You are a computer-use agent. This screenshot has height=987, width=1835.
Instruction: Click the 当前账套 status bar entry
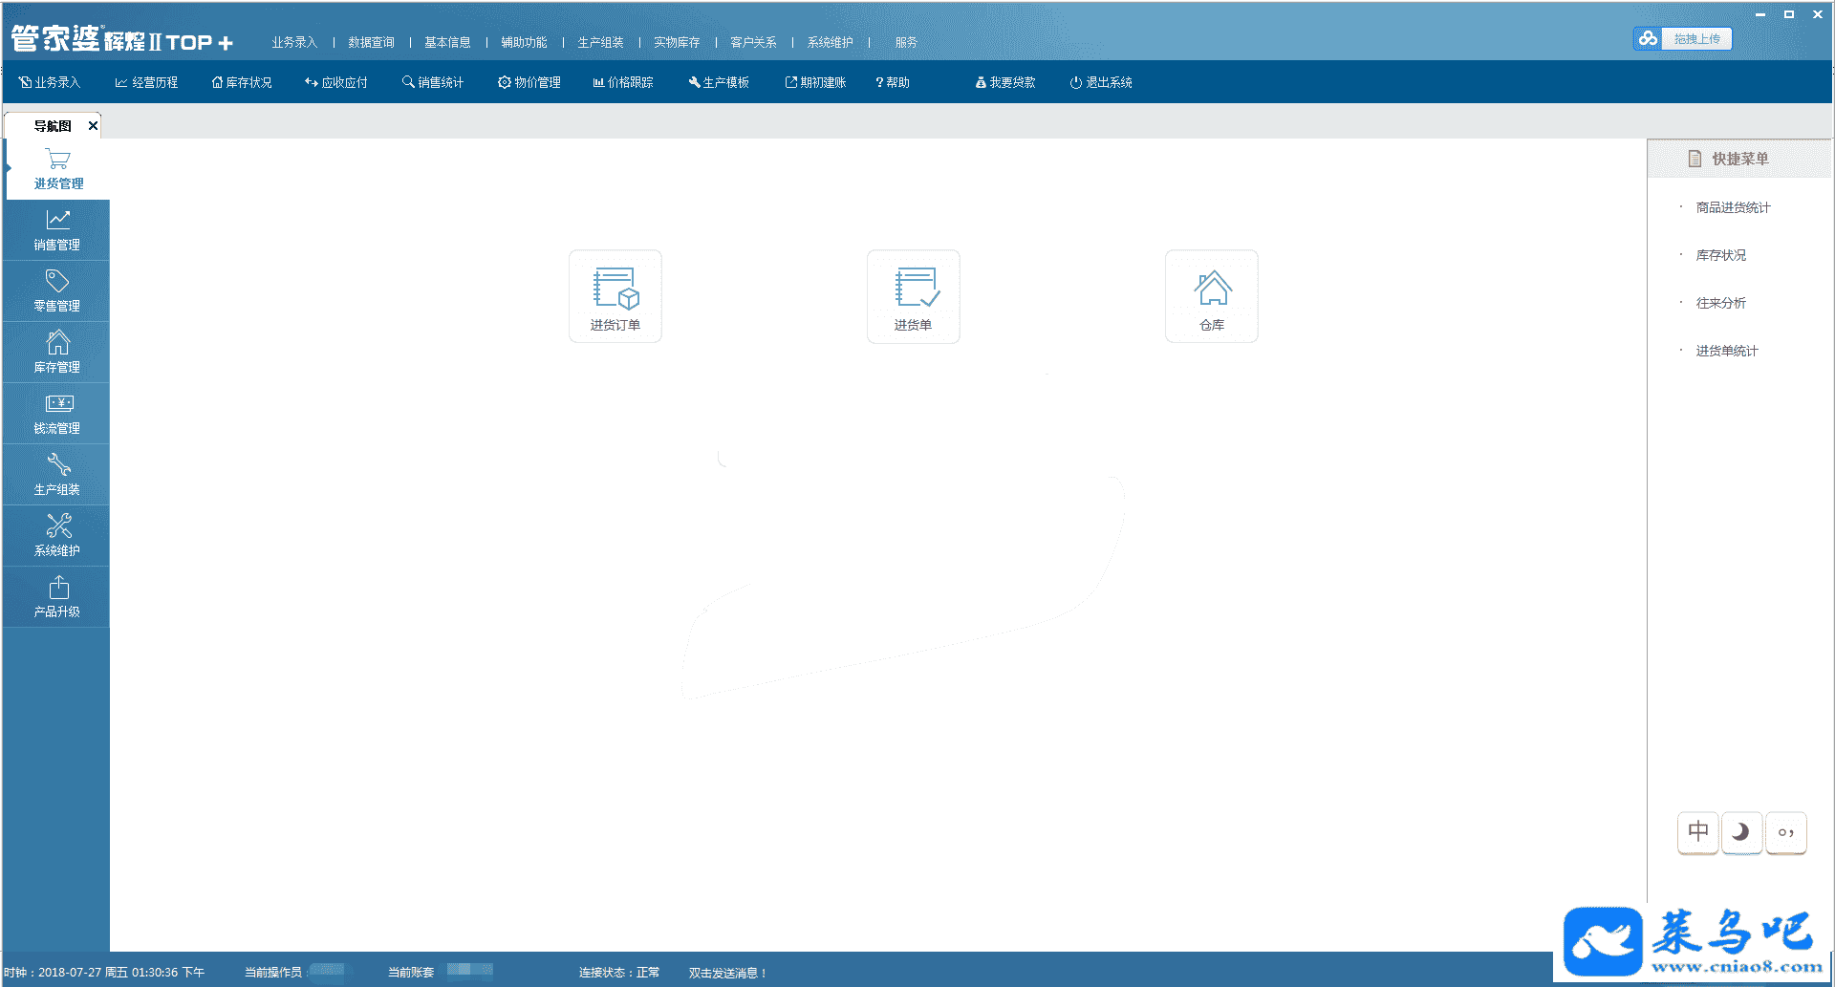(x=440, y=973)
